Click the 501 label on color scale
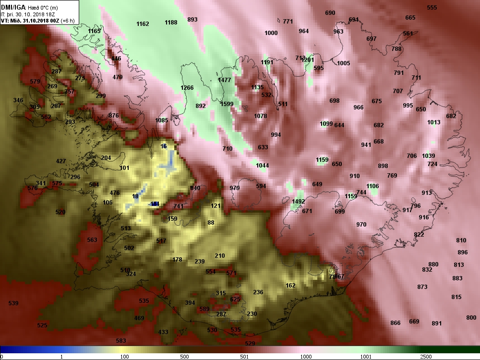This screenshot has height=360, width=480. [x=244, y=357]
